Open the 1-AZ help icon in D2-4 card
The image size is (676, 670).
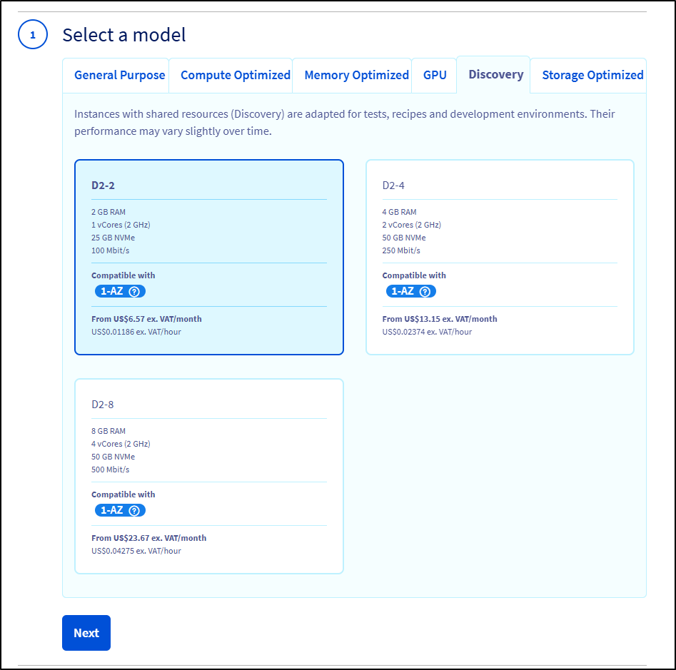click(x=425, y=291)
